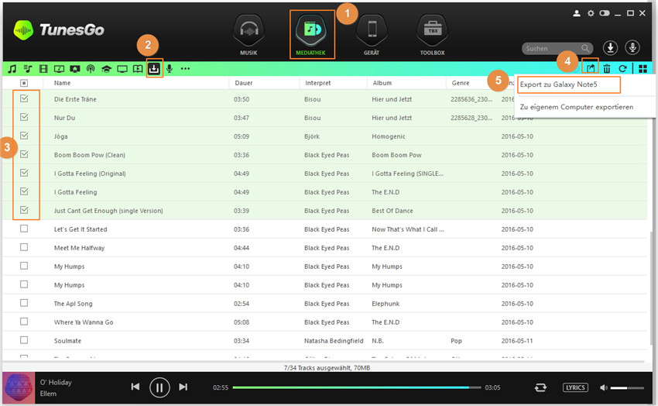The width and height of the screenshot is (658, 406).
Task: Refresh the library with the reload icon
Action: [622, 69]
